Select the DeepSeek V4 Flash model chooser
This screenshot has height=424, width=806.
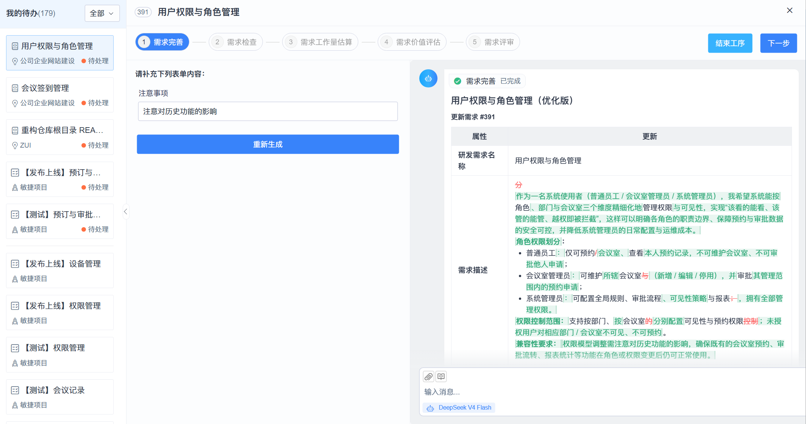pos(459,408)
